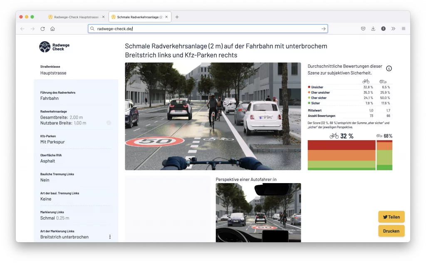Open the Straßenklasse Hauptstrasse selector
The image size is (426, 263).
(x=53, y=73)
